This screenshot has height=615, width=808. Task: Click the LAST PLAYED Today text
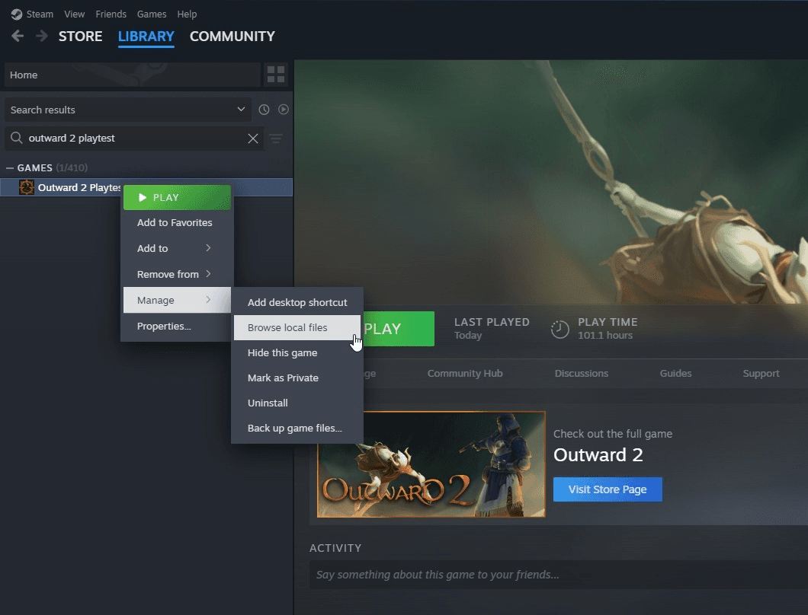tap(492, 329)
